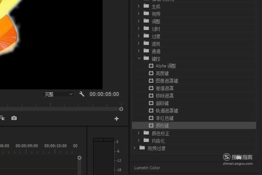Click the 移除遮罩 effect icon
Screen dimensions: 262x175
[x=151, y=95]
